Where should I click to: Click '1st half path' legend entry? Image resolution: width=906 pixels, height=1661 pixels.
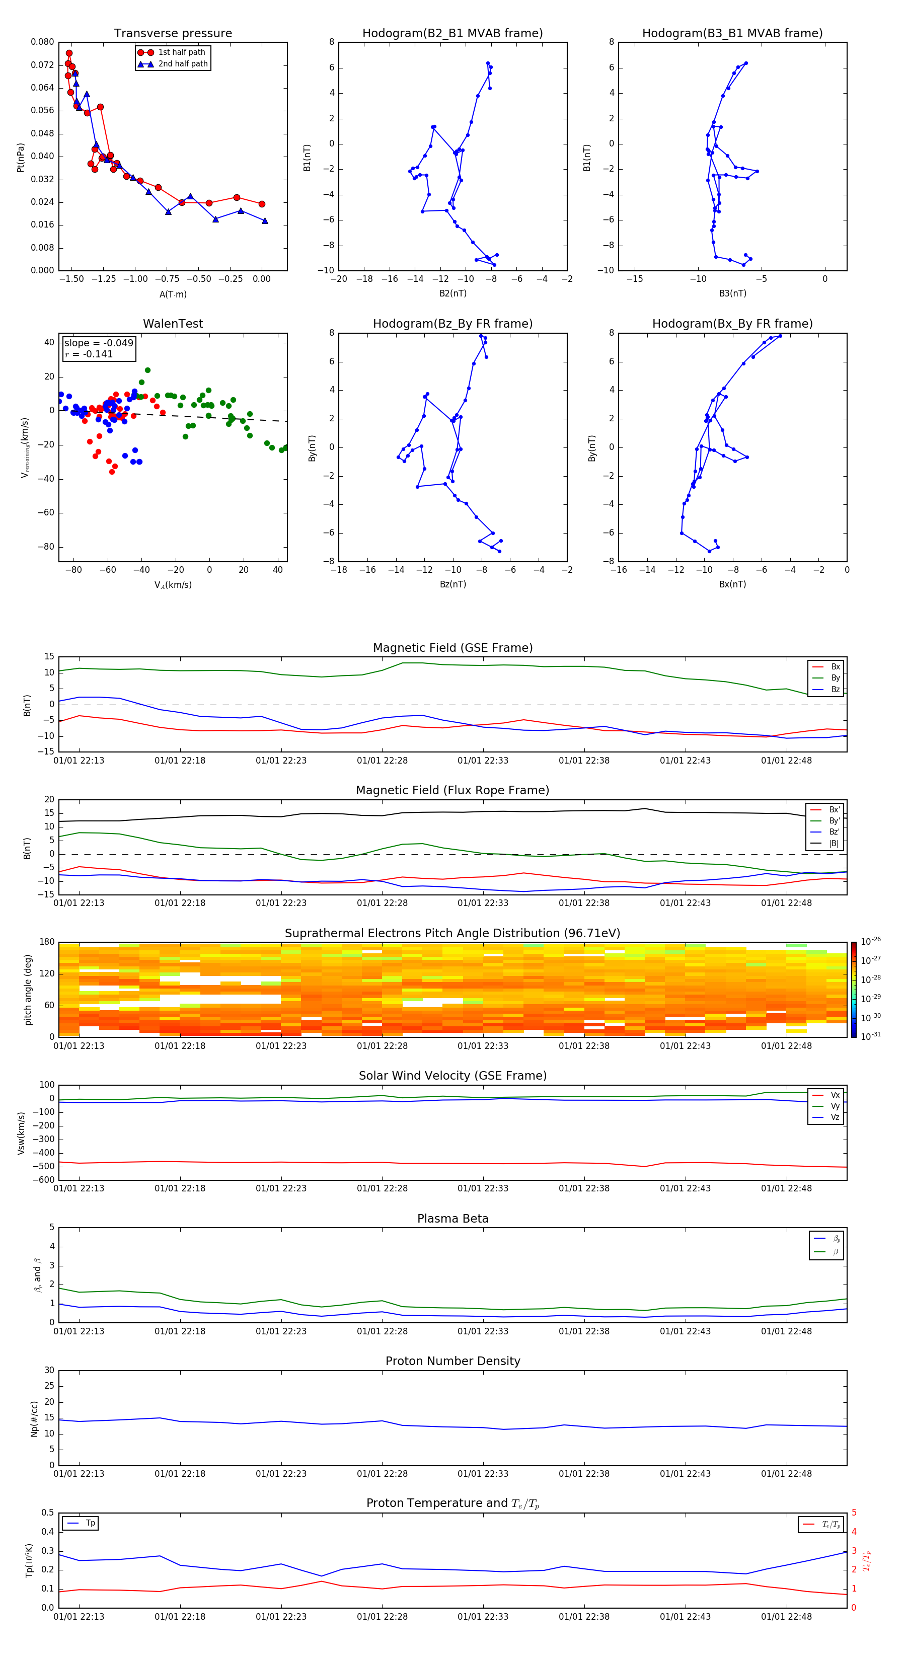172,52
